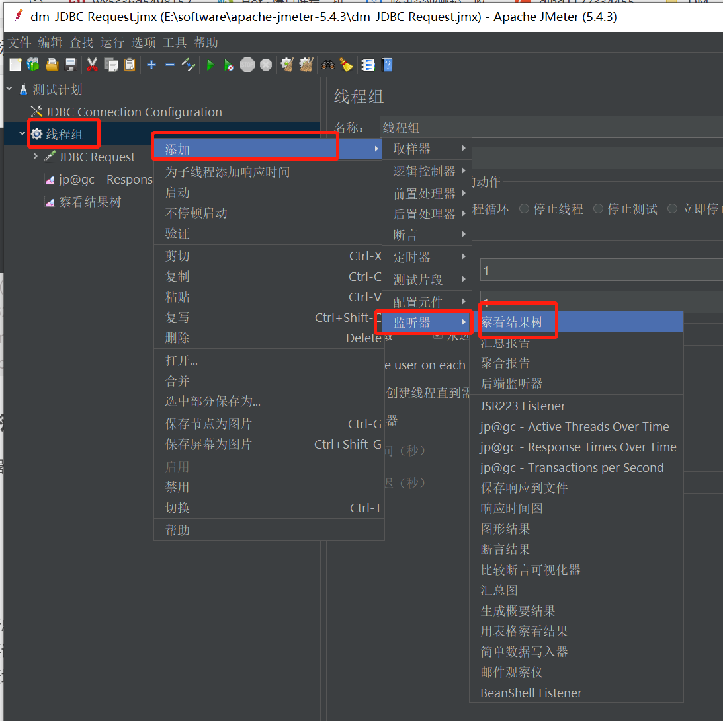
Task: Collapse the 测试计划 tree node chevron
Action: [9, 87]
